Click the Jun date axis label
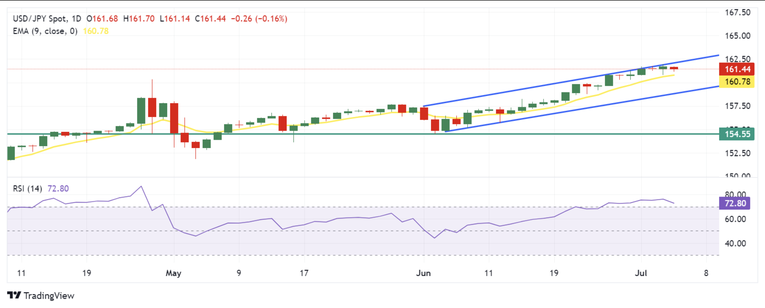The height and width of the screenshot is (308, 765). point(423,273)
